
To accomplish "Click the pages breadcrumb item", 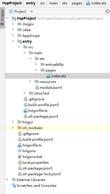I will (77, 3).
